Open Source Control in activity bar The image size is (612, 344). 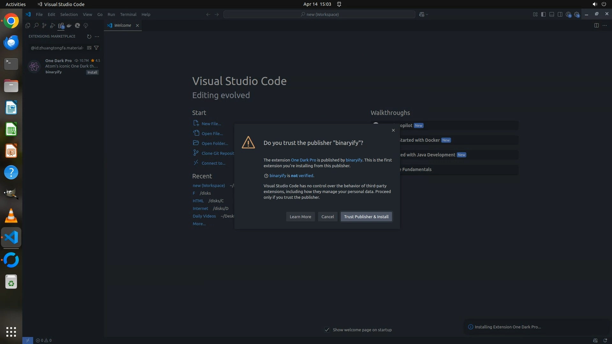(44, 25)
